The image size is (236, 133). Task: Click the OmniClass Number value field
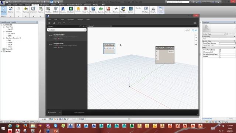(x=227, y=43)
